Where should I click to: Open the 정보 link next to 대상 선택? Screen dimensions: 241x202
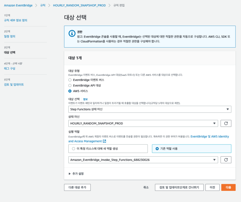85,99
